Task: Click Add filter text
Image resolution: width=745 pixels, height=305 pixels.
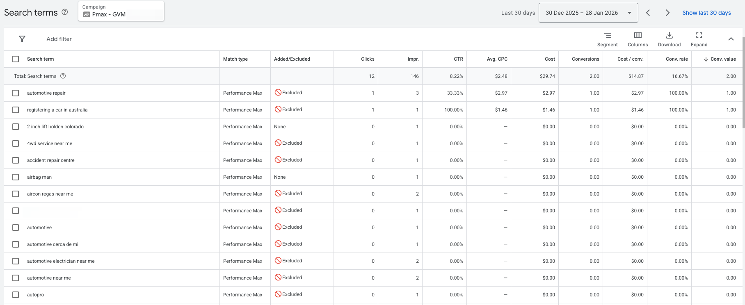Action: (59, 39)
